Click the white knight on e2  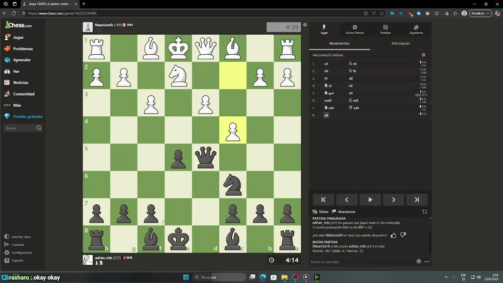pos(178,75)
